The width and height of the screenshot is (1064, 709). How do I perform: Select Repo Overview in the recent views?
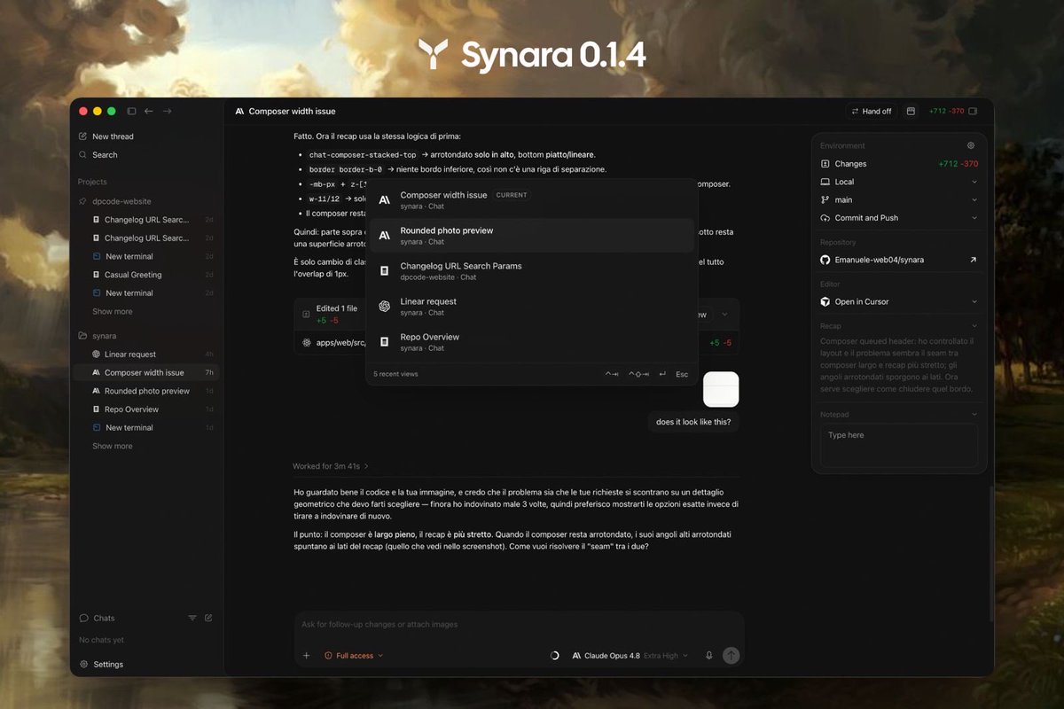[532, 342]
